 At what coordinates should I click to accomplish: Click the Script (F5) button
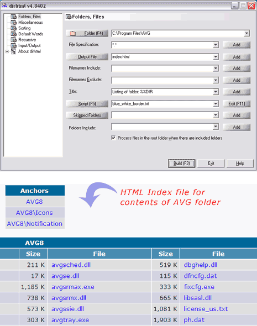tap(87, 103)
